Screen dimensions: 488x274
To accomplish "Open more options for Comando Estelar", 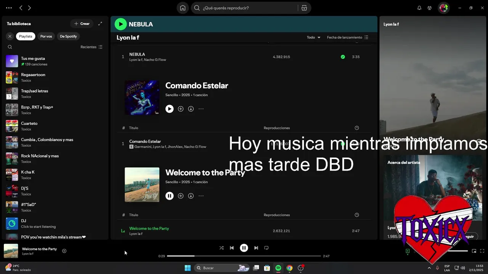I will click(201, 109).
